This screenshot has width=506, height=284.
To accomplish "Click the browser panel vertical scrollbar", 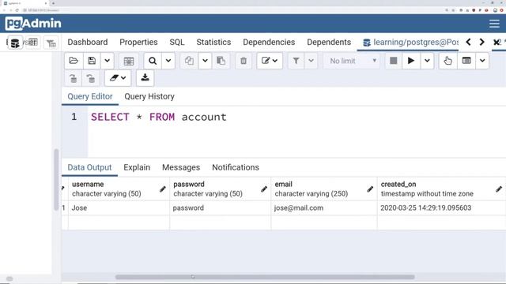I will pyautogui.click(x=56, y=179).
